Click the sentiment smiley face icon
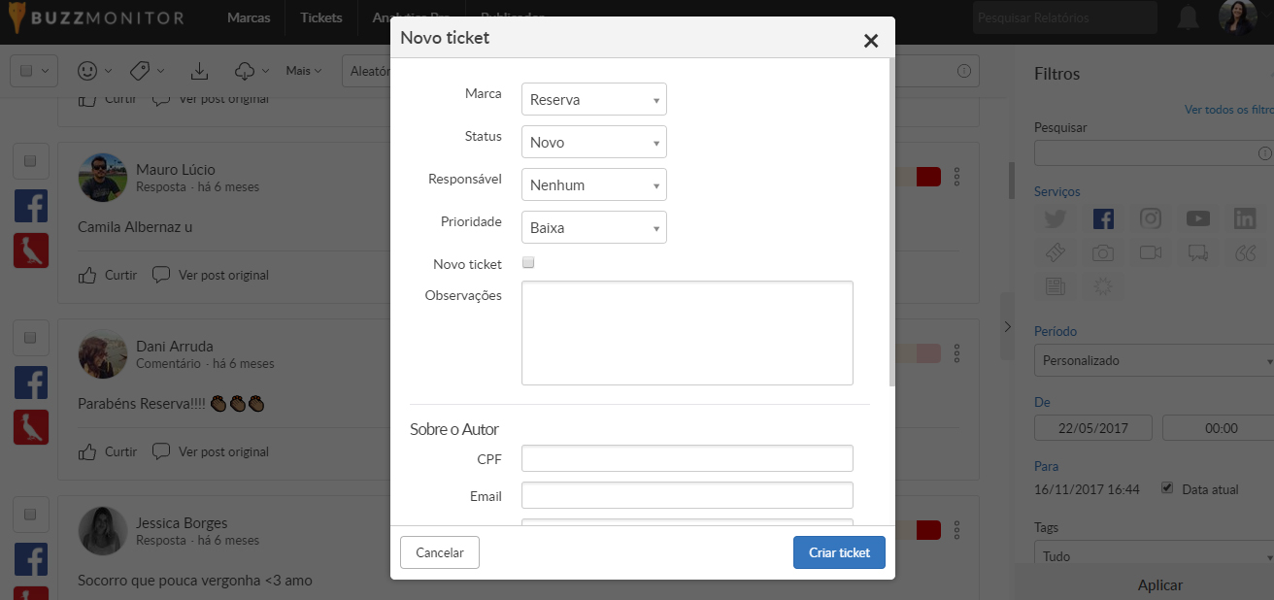The height and width of the screenshot is (600, 1274). click(87, 71)
